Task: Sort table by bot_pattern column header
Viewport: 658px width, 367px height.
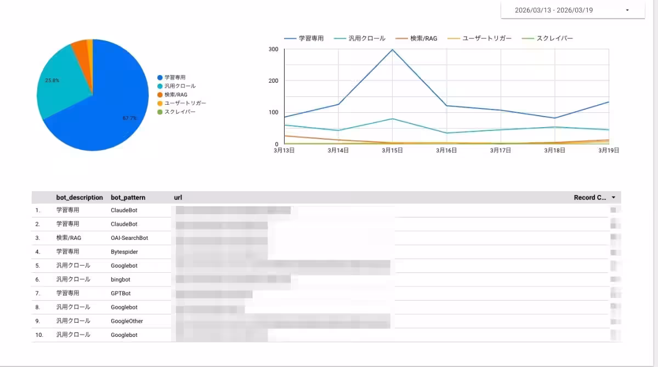Action: point(128,198)
